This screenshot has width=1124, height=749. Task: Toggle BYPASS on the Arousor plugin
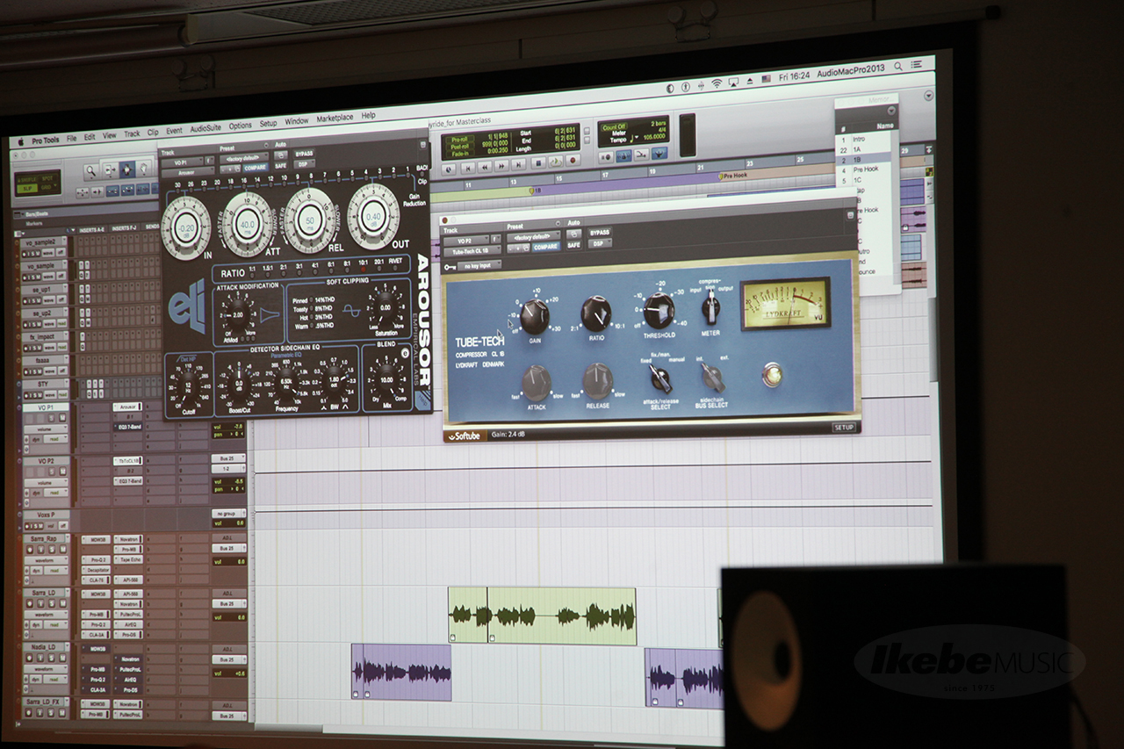(304, 154)
